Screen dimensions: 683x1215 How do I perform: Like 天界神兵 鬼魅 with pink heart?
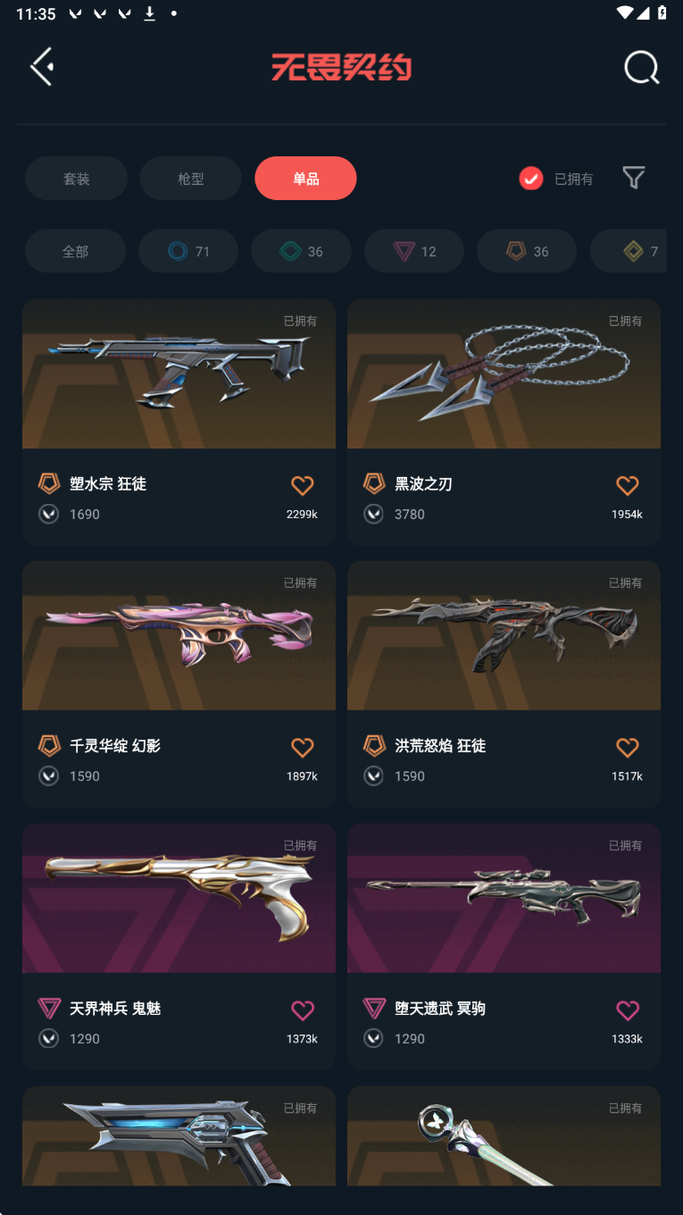(x=303, y=1010)
